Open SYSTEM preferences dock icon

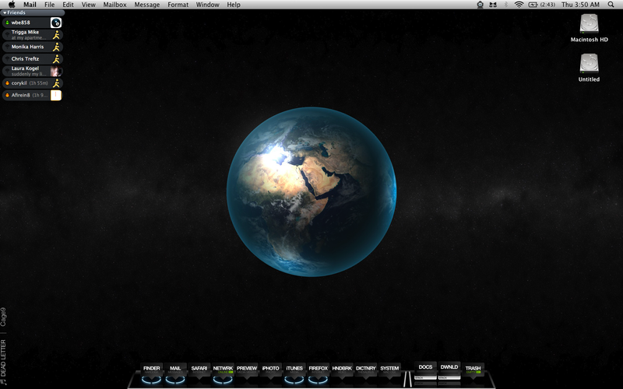(x=390, y=369)
